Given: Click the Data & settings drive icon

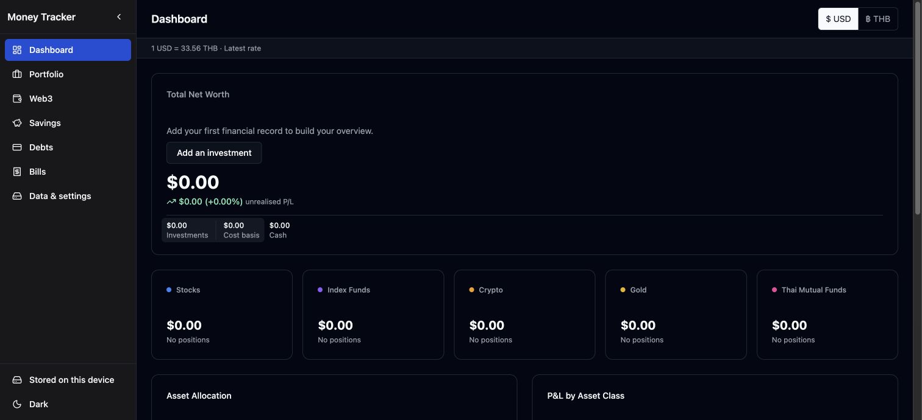Looking at the screenshot, I should pos(17,196).
